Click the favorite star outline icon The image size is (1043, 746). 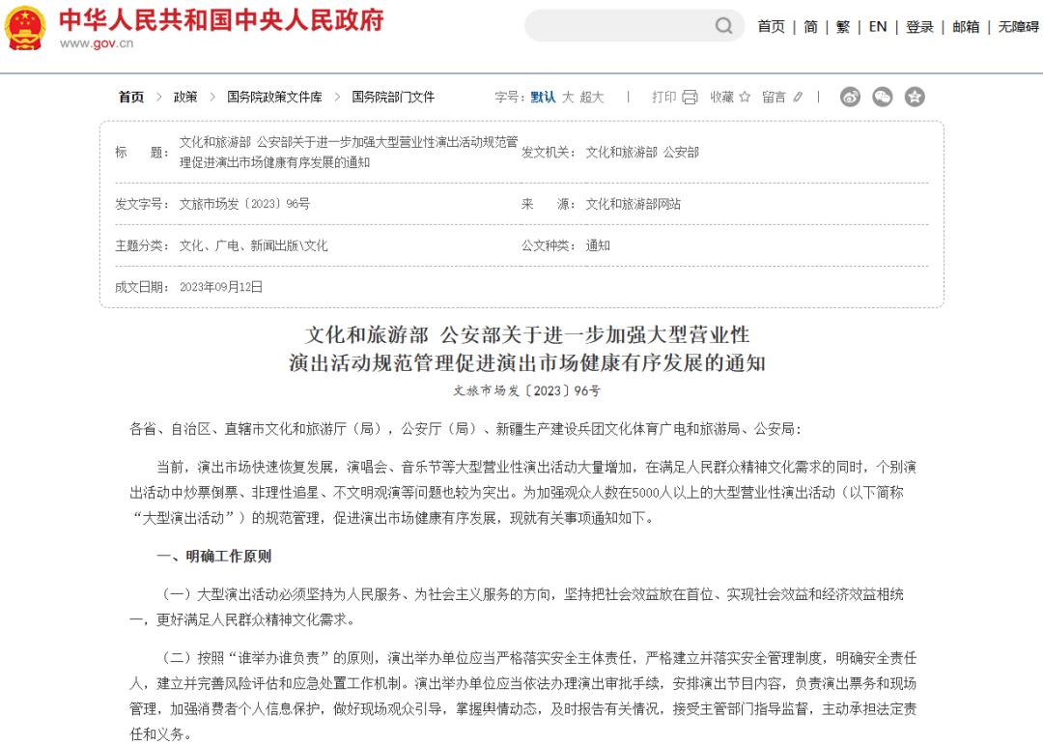tap(745, 98)
